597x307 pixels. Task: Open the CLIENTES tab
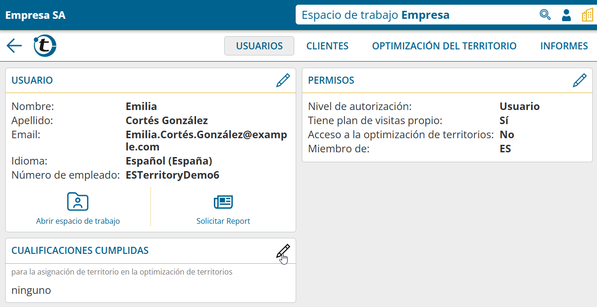pyautogui.click(x=327, y=46)
